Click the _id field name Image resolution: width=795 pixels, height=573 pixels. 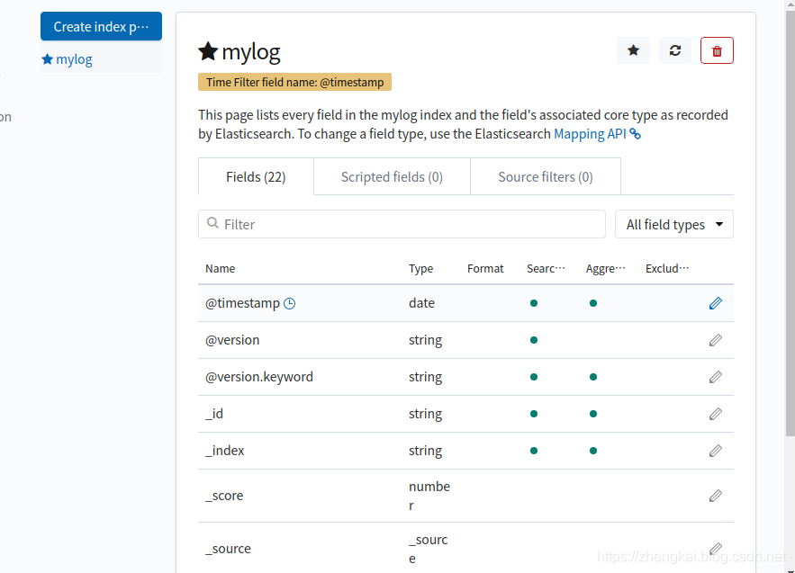tap(214, 414)
